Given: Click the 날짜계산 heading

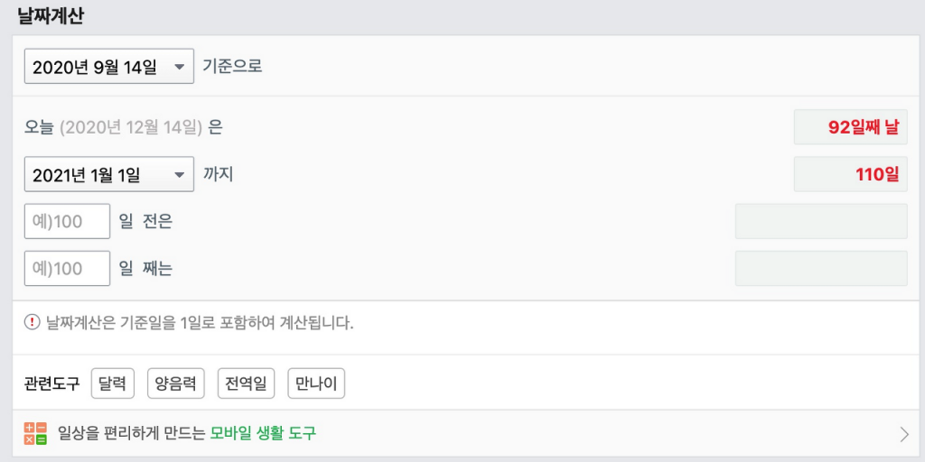Looking at the screenshot, I should (51, 16).
